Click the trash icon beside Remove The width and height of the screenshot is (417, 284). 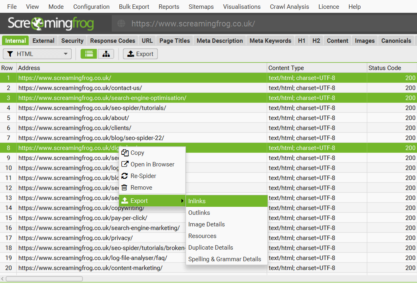coord(125,188)
